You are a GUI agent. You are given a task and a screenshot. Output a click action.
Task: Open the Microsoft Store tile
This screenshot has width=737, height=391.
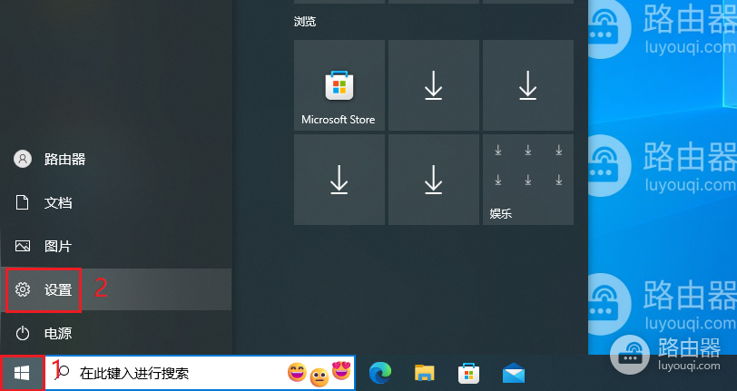[x=339, y=85]
